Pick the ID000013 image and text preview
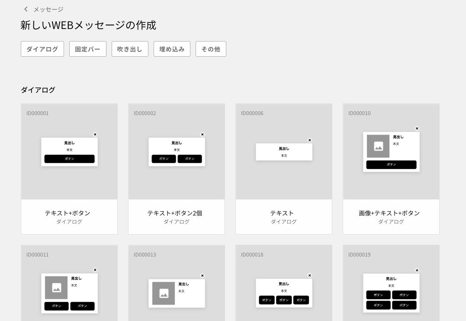 177,283
